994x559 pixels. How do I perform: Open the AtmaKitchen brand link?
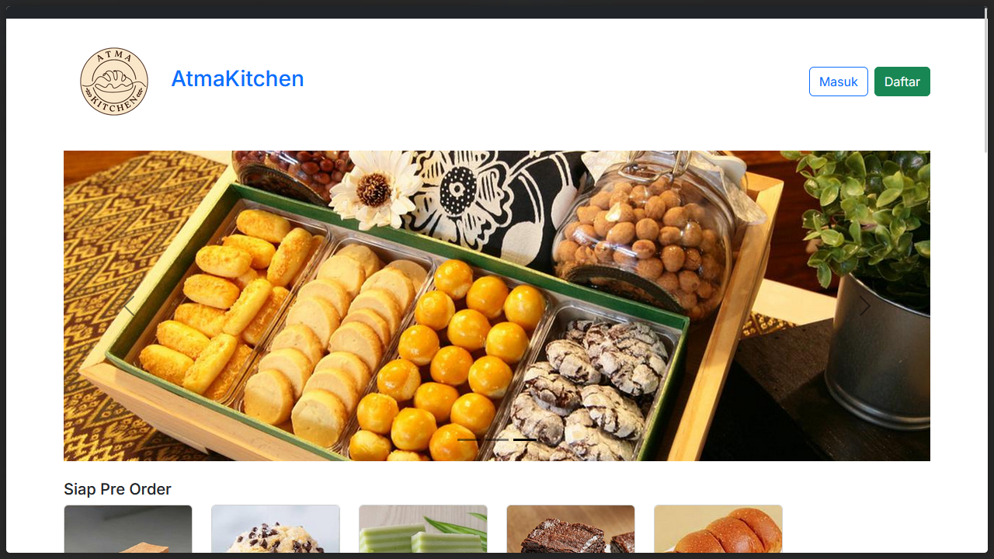pos(238,79)
